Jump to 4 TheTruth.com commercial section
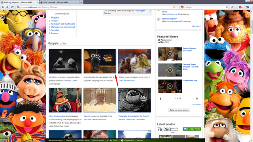Image resolution: width=253 pixels, height=142 pixels. (x=62, y=27)
